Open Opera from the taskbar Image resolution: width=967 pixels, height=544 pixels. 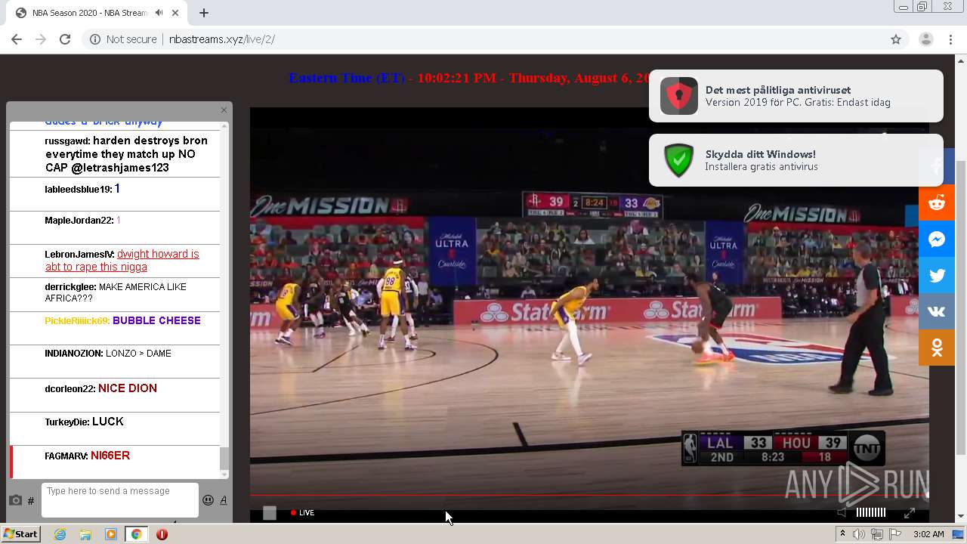162,534
